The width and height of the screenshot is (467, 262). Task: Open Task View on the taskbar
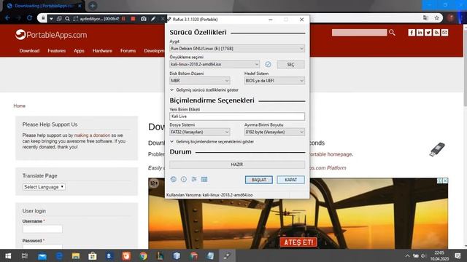click(25, 255)
